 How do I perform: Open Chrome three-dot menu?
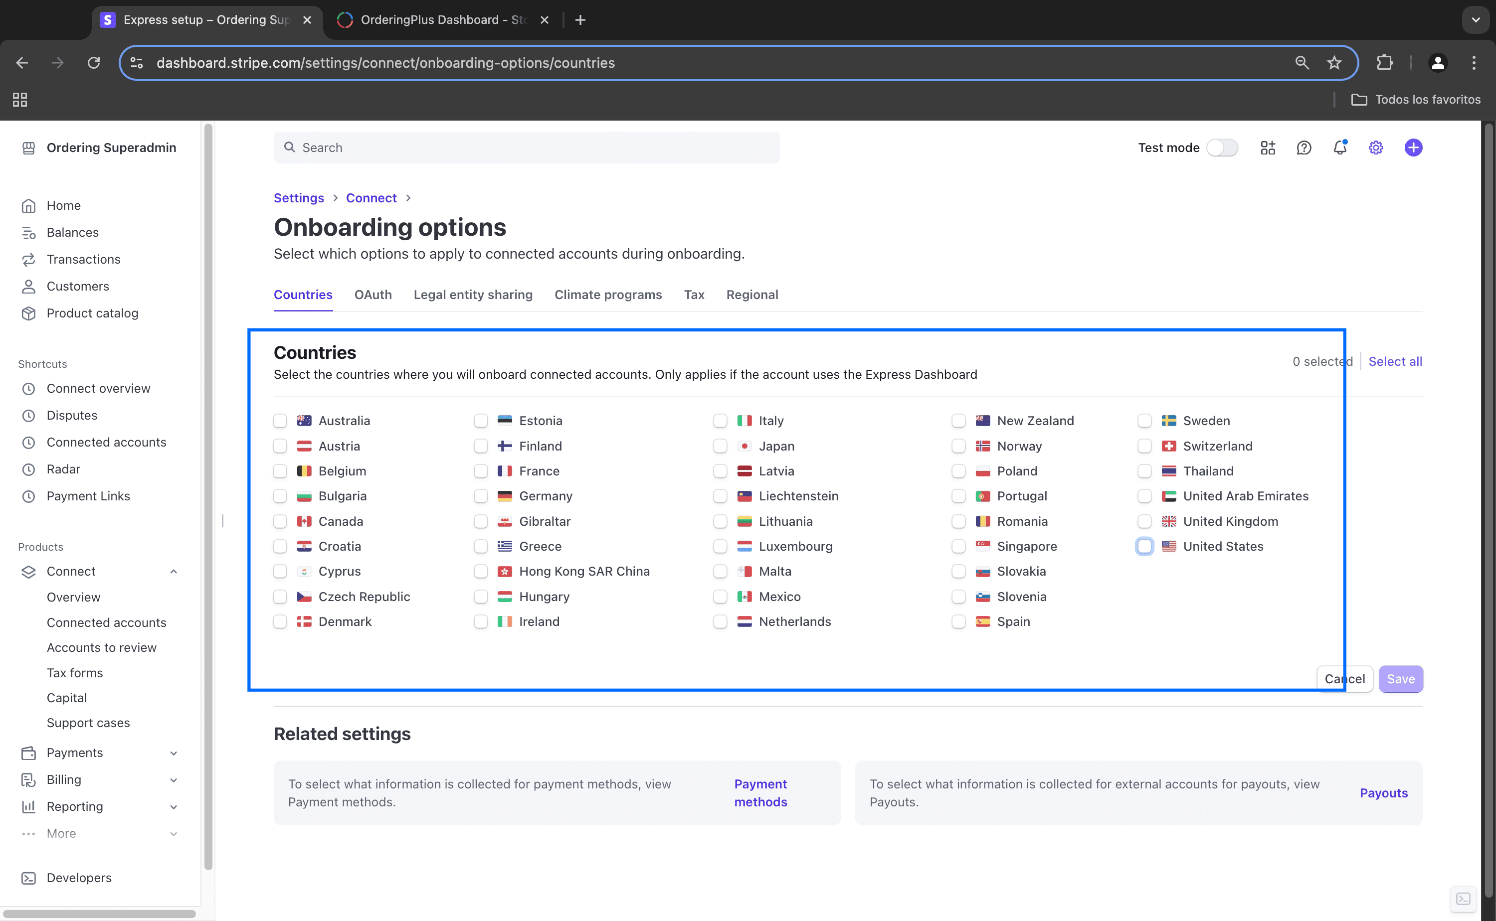[1474, 63]
